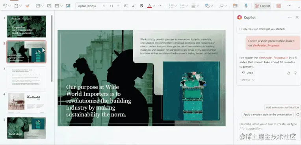Expand the Numbering dropdown arrow

(187, 6)
